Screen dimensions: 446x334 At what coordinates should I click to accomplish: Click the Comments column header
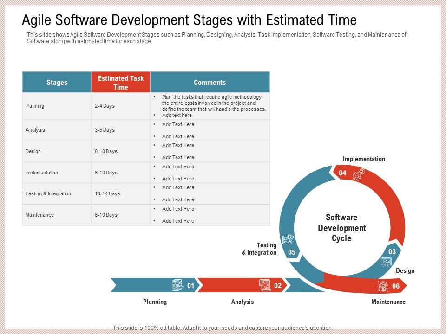tap(210, 83)
